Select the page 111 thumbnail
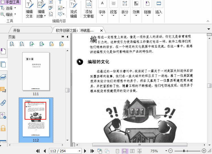The image size is (212, 154). [x=36, y=72]
